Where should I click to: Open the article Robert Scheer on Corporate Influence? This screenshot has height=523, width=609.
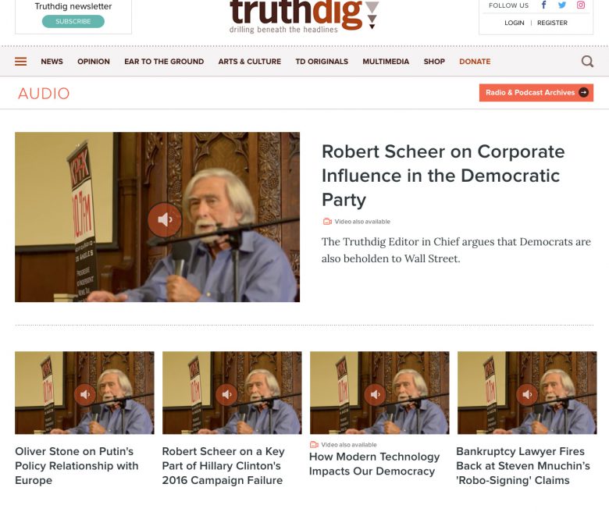(443, 176)
